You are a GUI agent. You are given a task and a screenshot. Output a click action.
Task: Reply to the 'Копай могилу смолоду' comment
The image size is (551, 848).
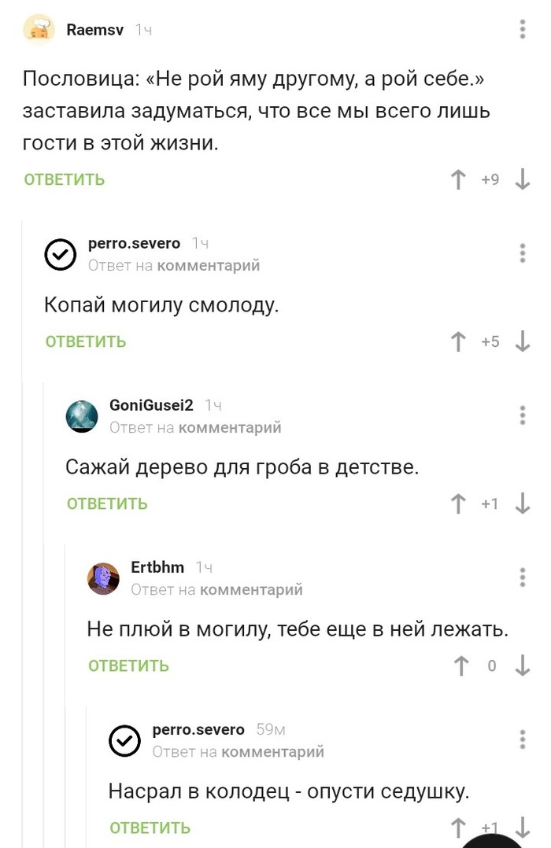click(x=86, y=342)
